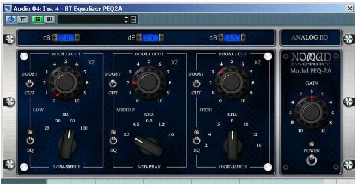Flip the Low band Boost/Cut switch
Viewport: 355px width, 186px height.
point(30,83)
